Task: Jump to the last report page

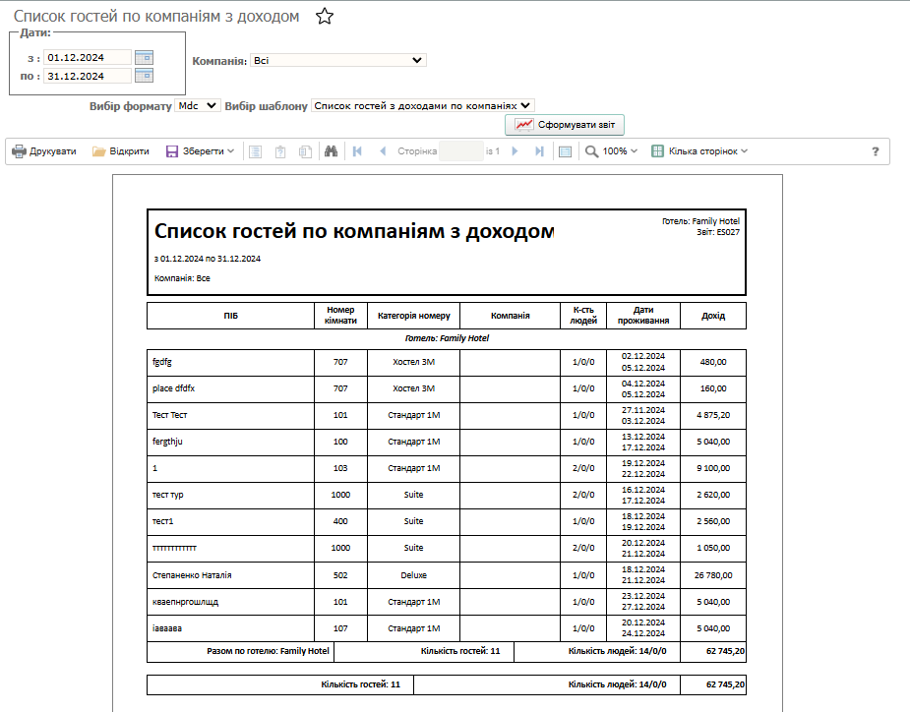Action: (x=539, y=151)
